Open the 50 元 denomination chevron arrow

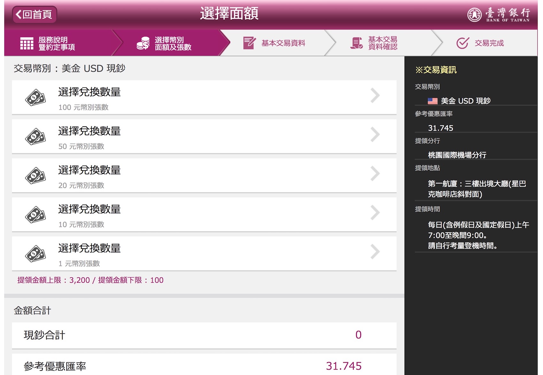click(x=375, y=134)
